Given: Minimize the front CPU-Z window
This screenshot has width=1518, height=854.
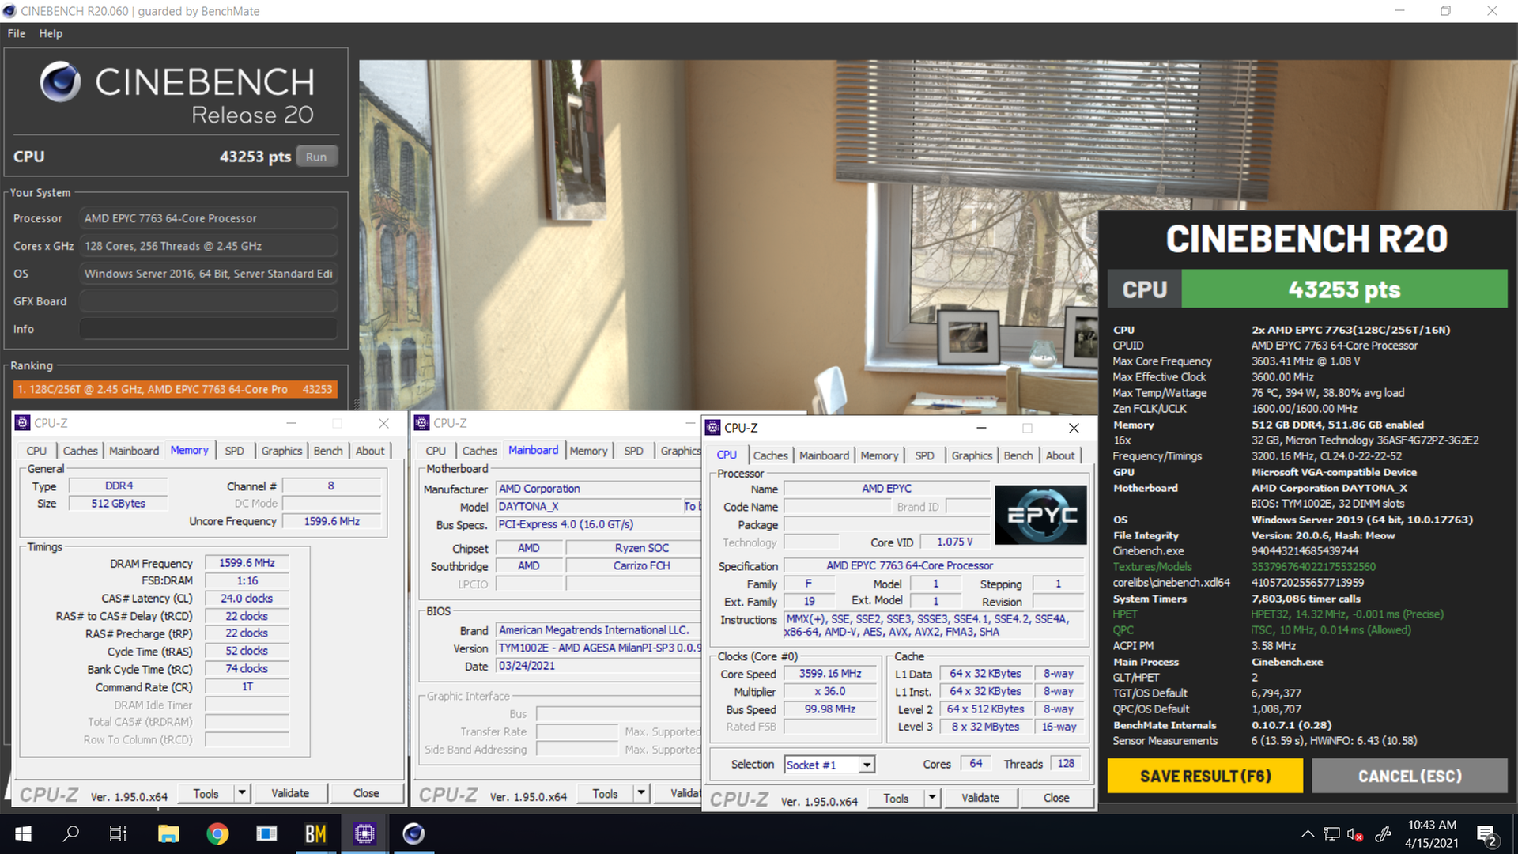Looking at the screenshot, I should click(x=981, y=428).
